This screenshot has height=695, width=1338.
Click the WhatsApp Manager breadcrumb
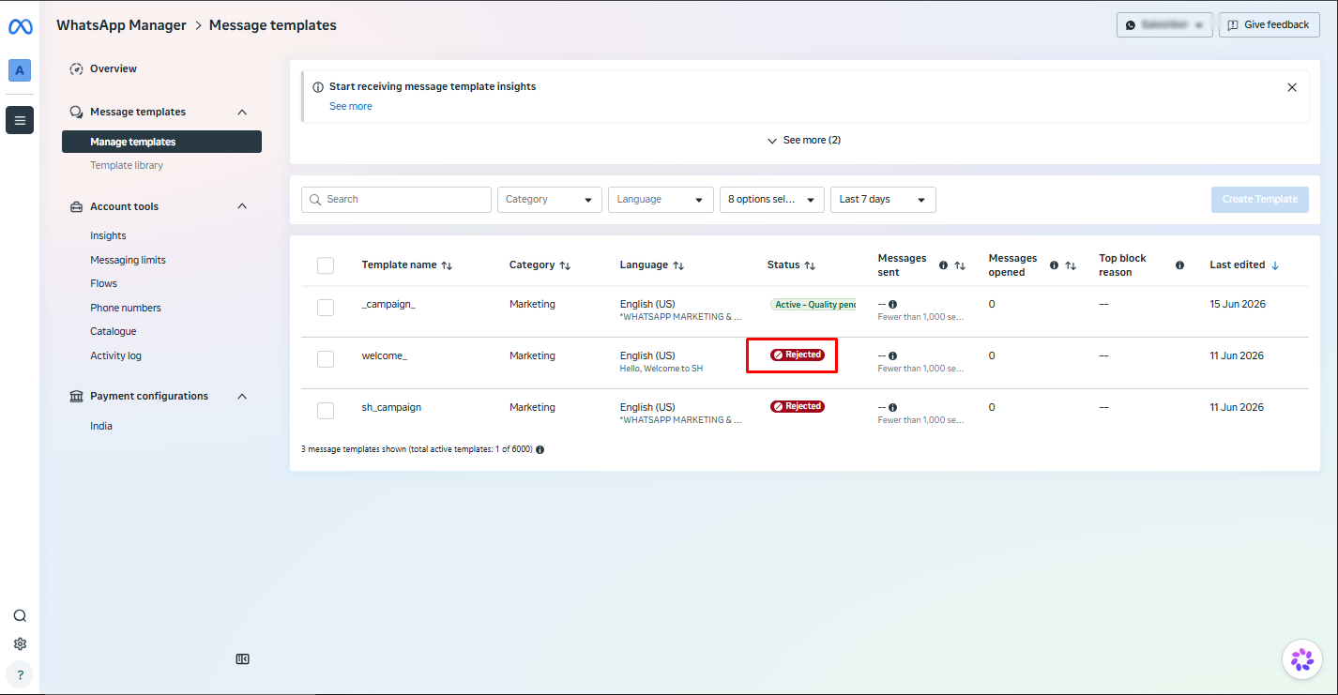(x=121, y=25)
